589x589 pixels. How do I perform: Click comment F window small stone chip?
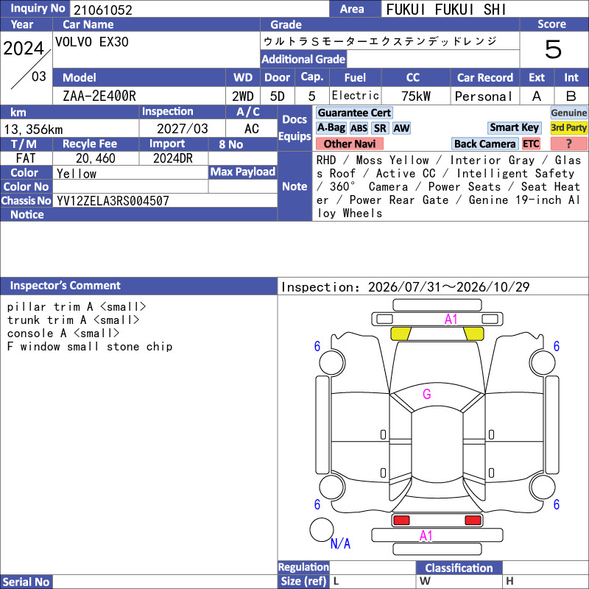(x=89, y=346)
